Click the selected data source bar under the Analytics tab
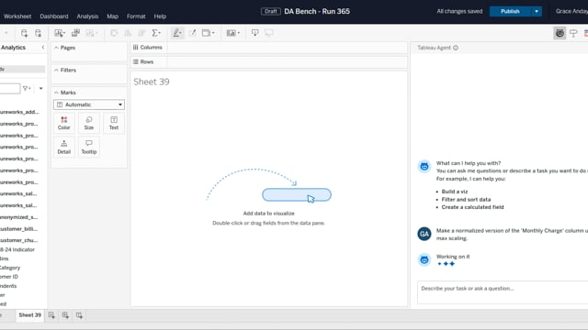This screenshot has height=330, width=588. (x=22, y=70)
